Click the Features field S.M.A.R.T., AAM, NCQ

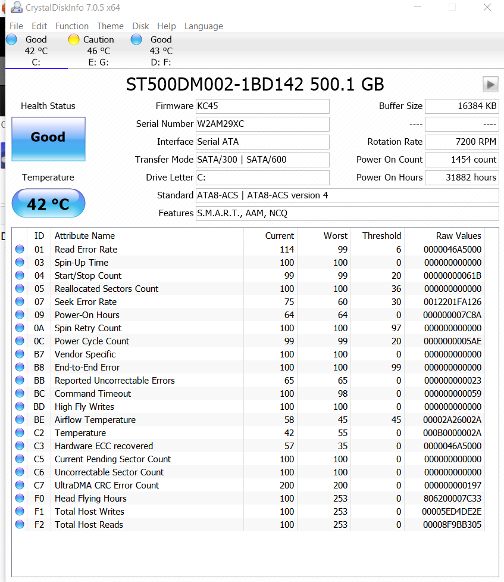(347, 213)
